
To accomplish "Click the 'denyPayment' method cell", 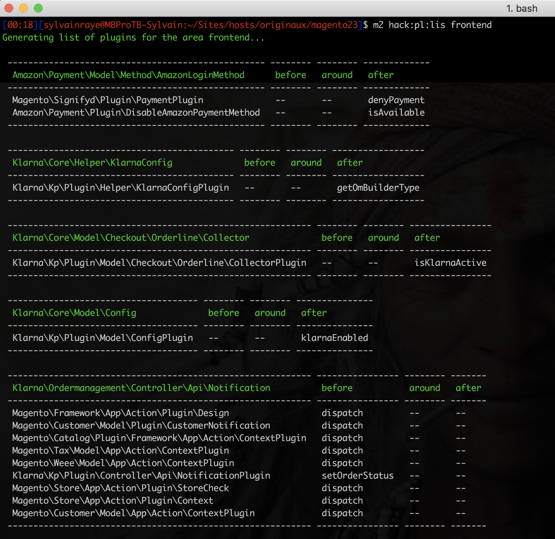I will [396, 100].
